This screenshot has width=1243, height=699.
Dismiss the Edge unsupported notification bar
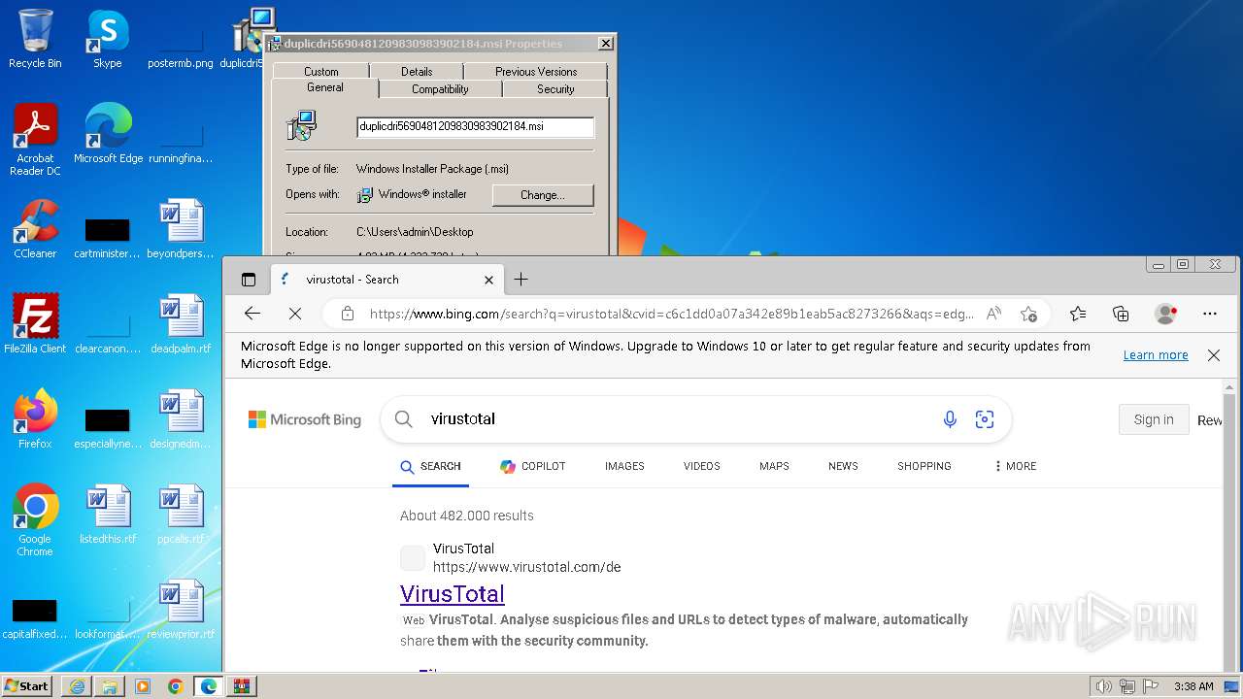(x=1214, y=355)
